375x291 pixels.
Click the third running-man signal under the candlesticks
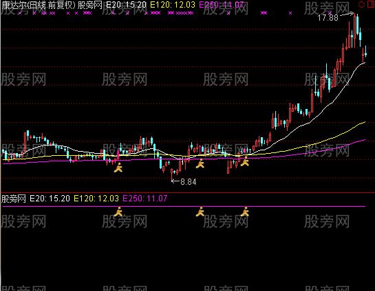coord(245,161)
